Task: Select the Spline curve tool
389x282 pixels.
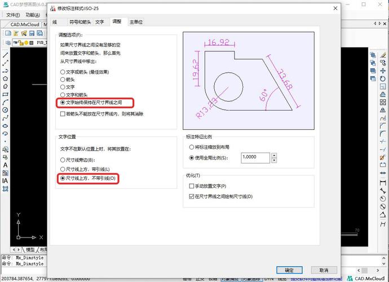Action: (5, 118)
